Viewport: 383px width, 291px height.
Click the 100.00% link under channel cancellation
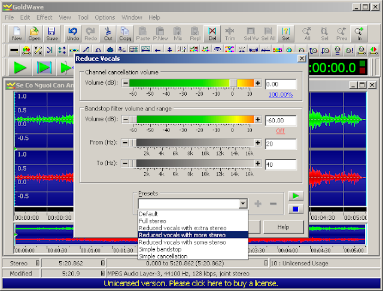click(280, 94)
